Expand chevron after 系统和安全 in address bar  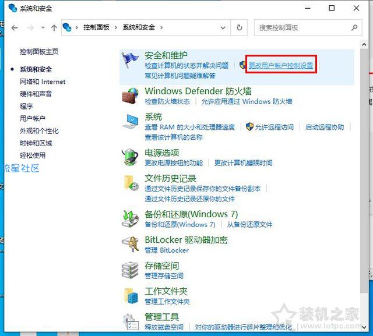coord(161,27)
